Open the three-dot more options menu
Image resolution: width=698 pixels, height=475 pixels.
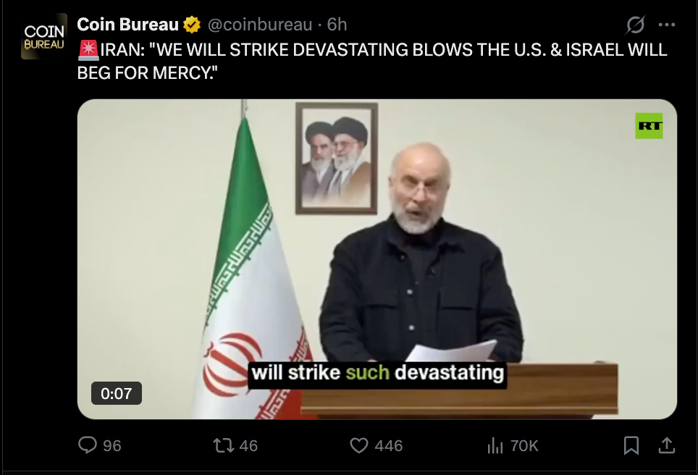pos(666,25)
